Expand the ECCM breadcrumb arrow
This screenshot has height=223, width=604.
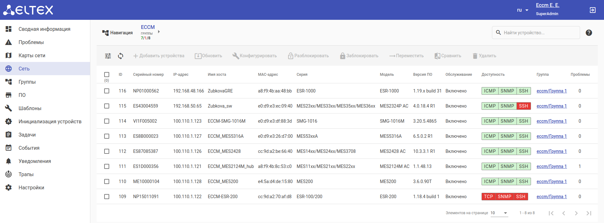pos(159,32)
